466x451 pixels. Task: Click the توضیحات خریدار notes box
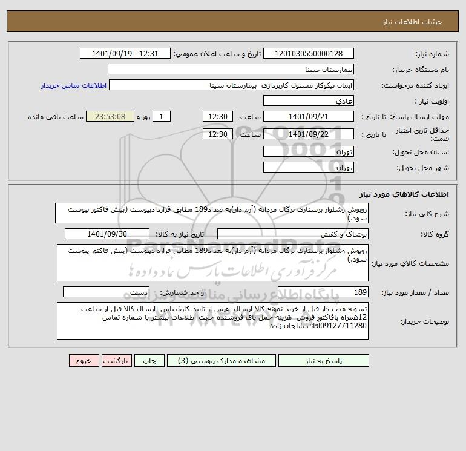pos(213,321)
